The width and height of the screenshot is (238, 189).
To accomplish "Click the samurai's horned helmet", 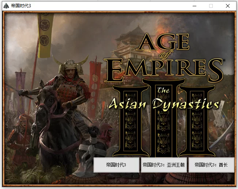I will 71,65.
